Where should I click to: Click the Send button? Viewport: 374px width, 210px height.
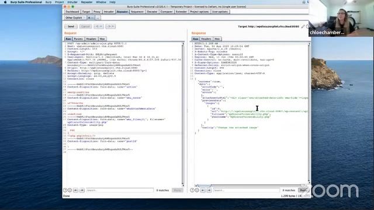(x=71, y=26)
